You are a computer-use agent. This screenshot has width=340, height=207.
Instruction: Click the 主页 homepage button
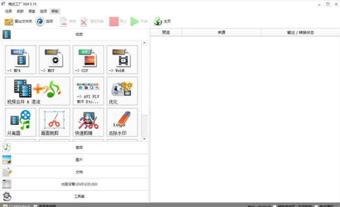click(x=162, y=21)
